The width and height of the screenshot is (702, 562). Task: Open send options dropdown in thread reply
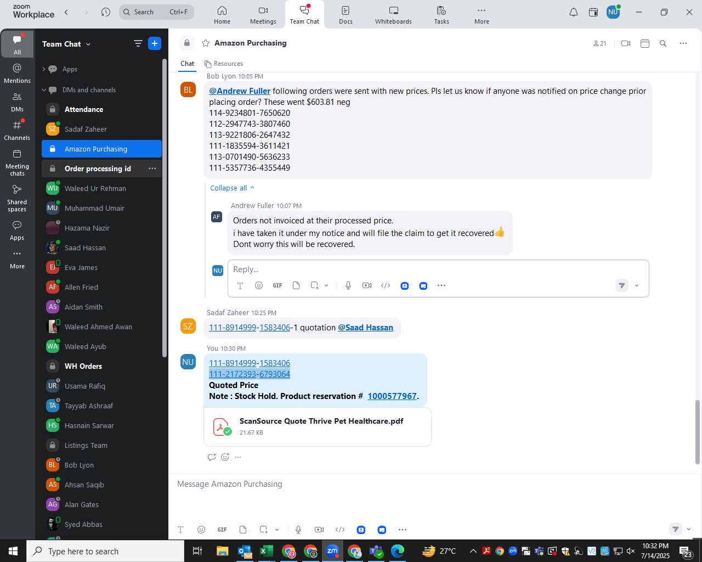click(x=637, y=285)
